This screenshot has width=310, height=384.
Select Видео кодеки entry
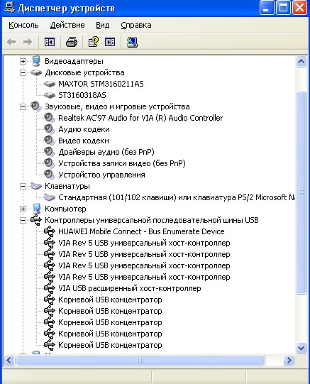tap(84, 141)
